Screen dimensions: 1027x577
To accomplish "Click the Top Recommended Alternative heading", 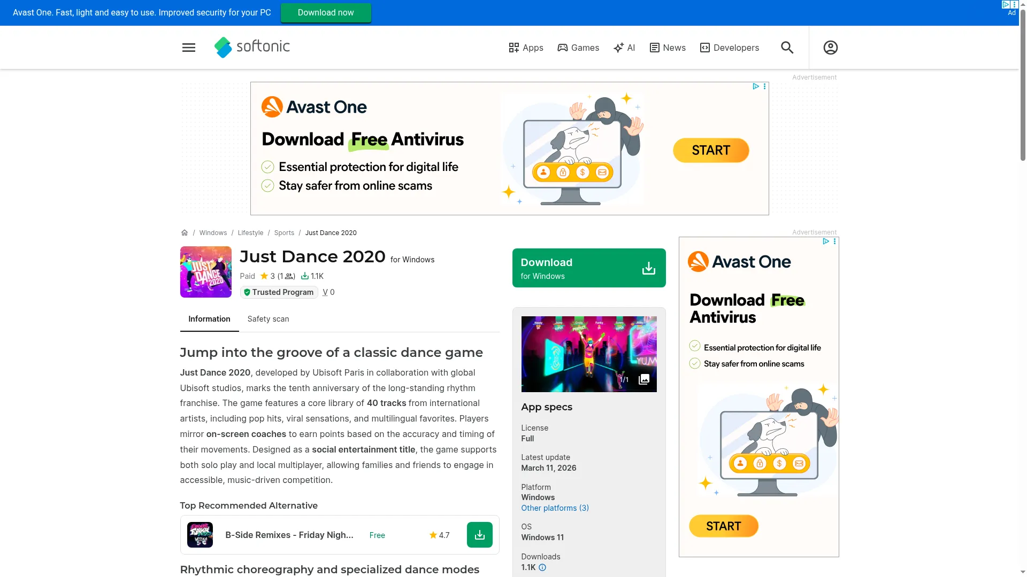I will [249, 505].
